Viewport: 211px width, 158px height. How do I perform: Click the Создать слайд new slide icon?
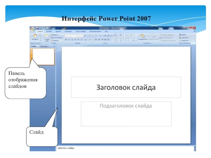[x=47, y=36]
